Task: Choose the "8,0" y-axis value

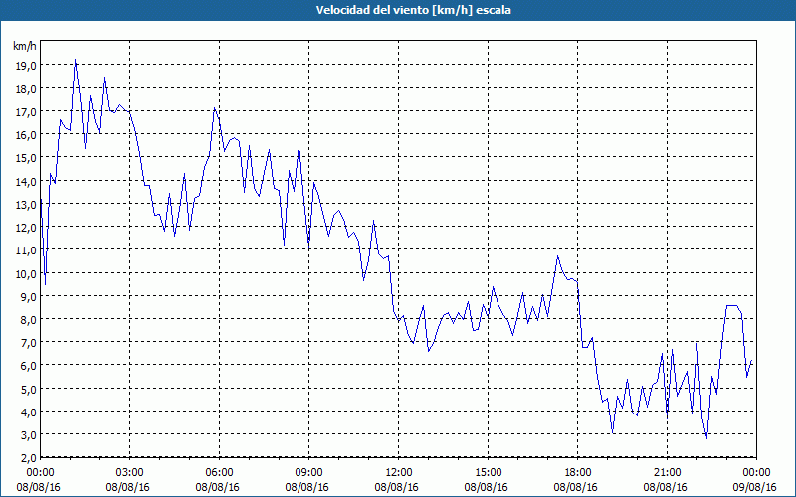Action: (x=29, y=319)
